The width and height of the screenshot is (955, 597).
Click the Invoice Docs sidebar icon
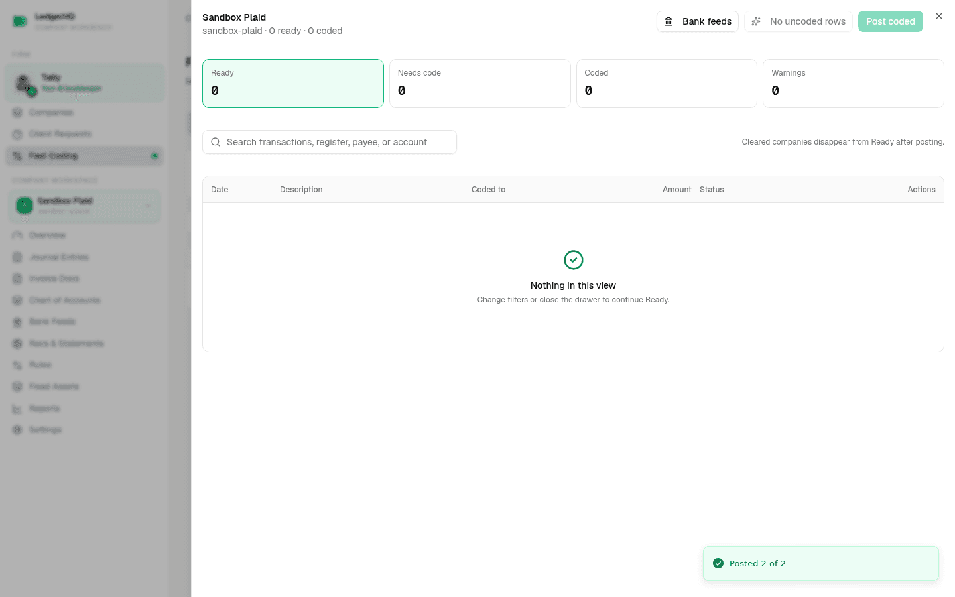(17, 279)
